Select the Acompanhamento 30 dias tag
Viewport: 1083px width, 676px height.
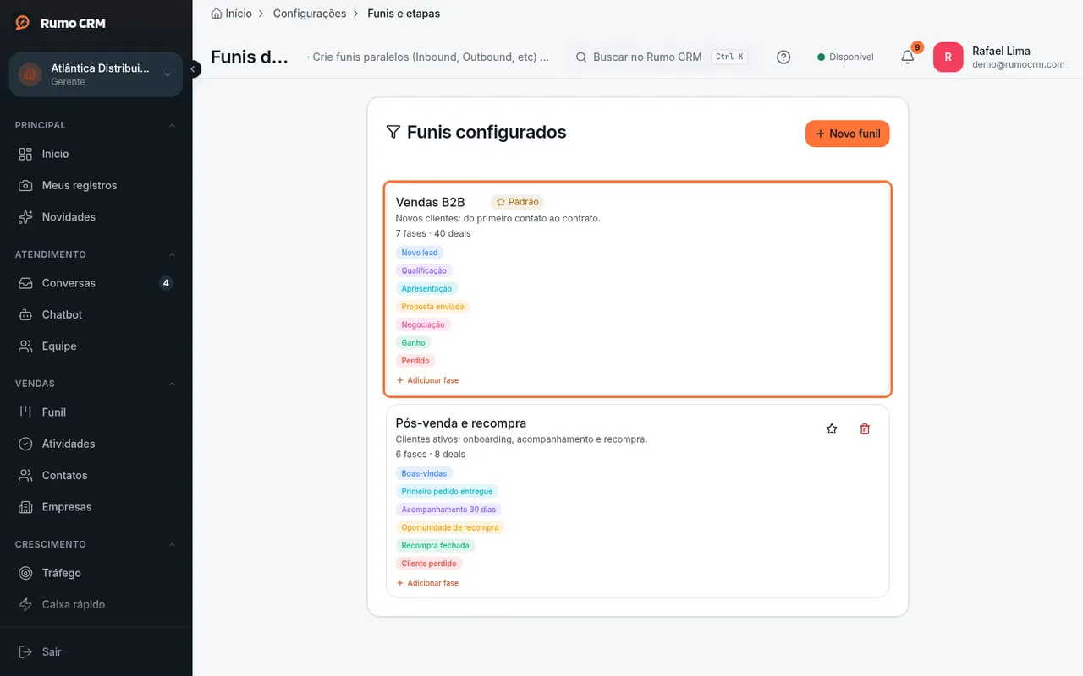(448, 510)
